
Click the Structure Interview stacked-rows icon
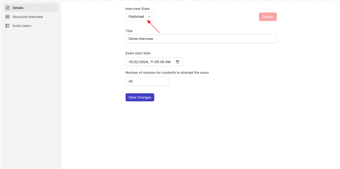point(8,17)
